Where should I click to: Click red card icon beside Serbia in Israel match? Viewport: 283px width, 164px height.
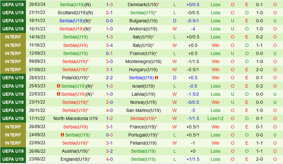(59, 86)
